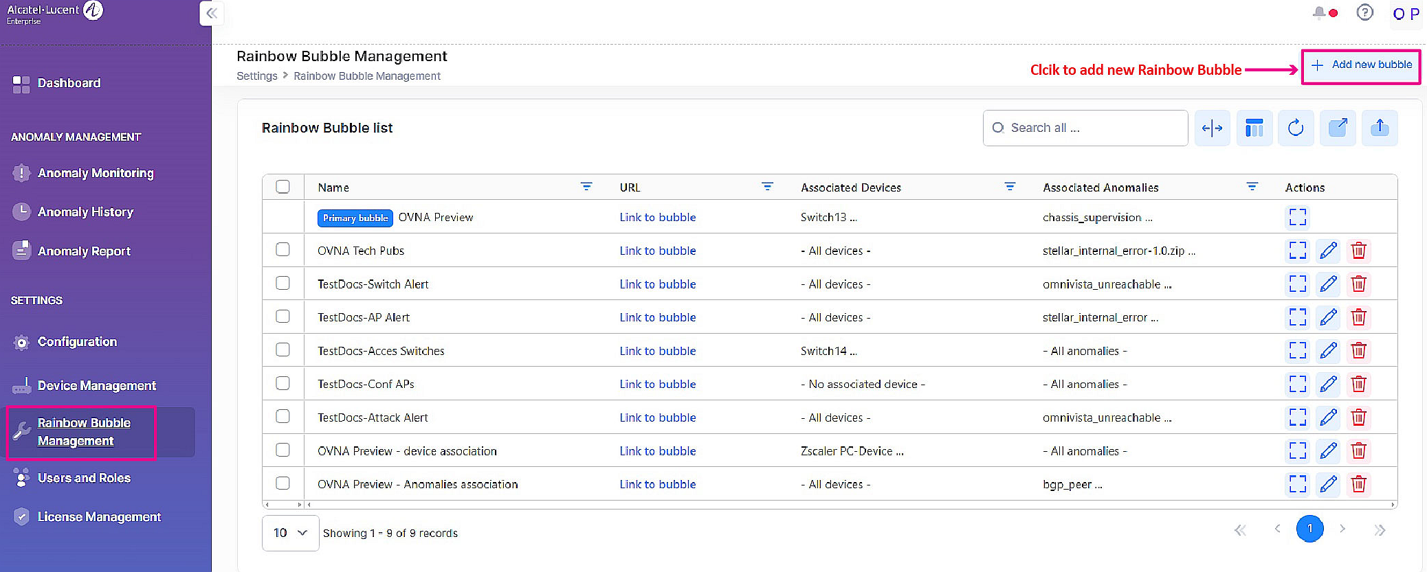Click the fit column width icon
Screen dimensions: 1427x572
[1212, 128]
